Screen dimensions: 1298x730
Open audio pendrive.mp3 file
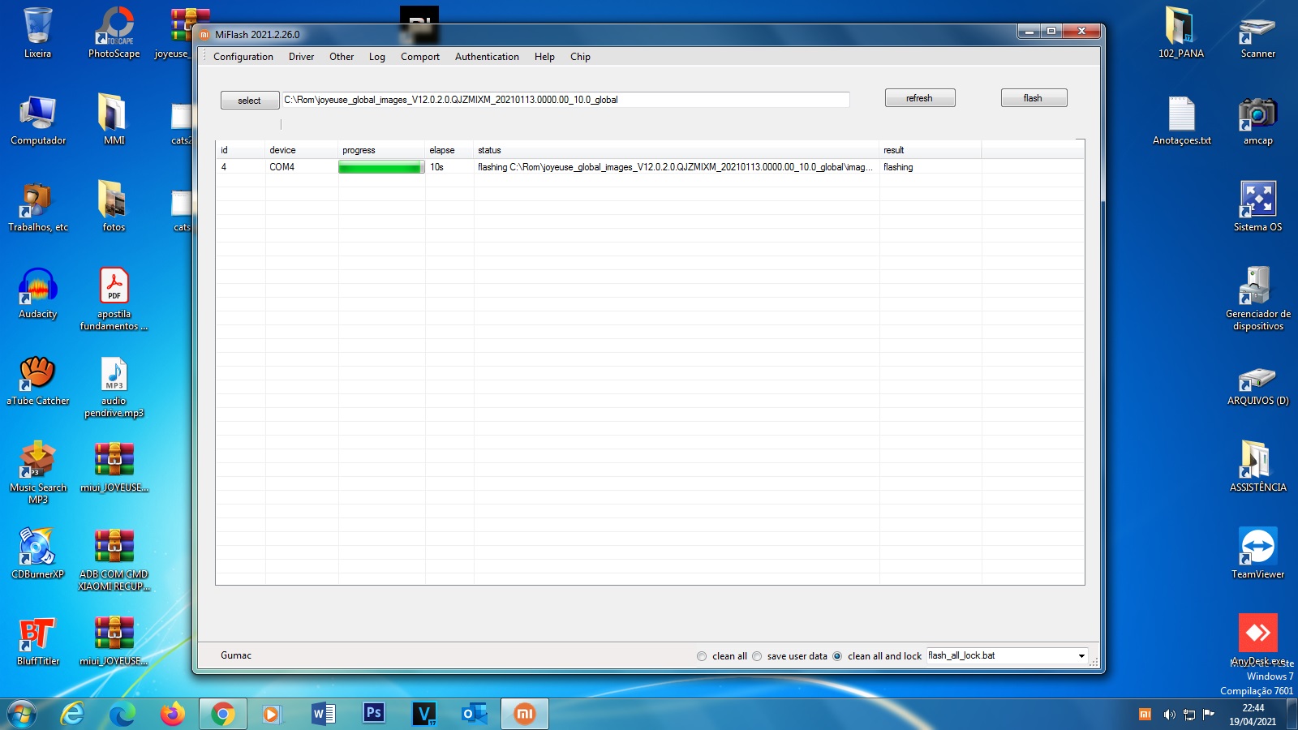(x=114, y=386)
